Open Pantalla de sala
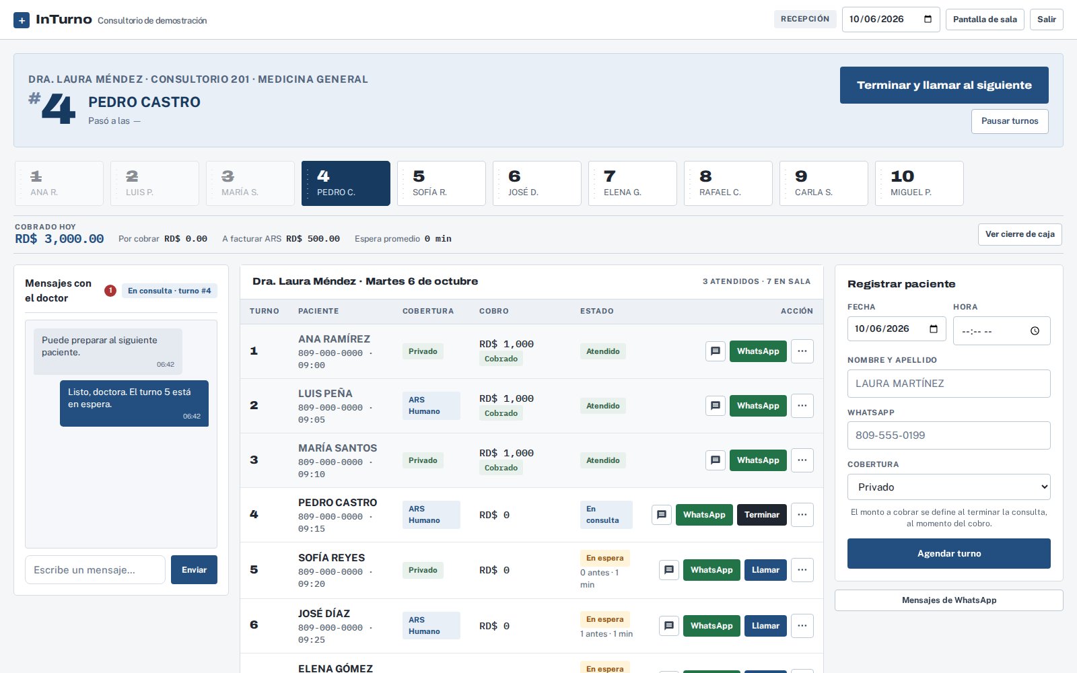Image resolution: width=1077 pixels, height=673 pixels. coord(985,20)
